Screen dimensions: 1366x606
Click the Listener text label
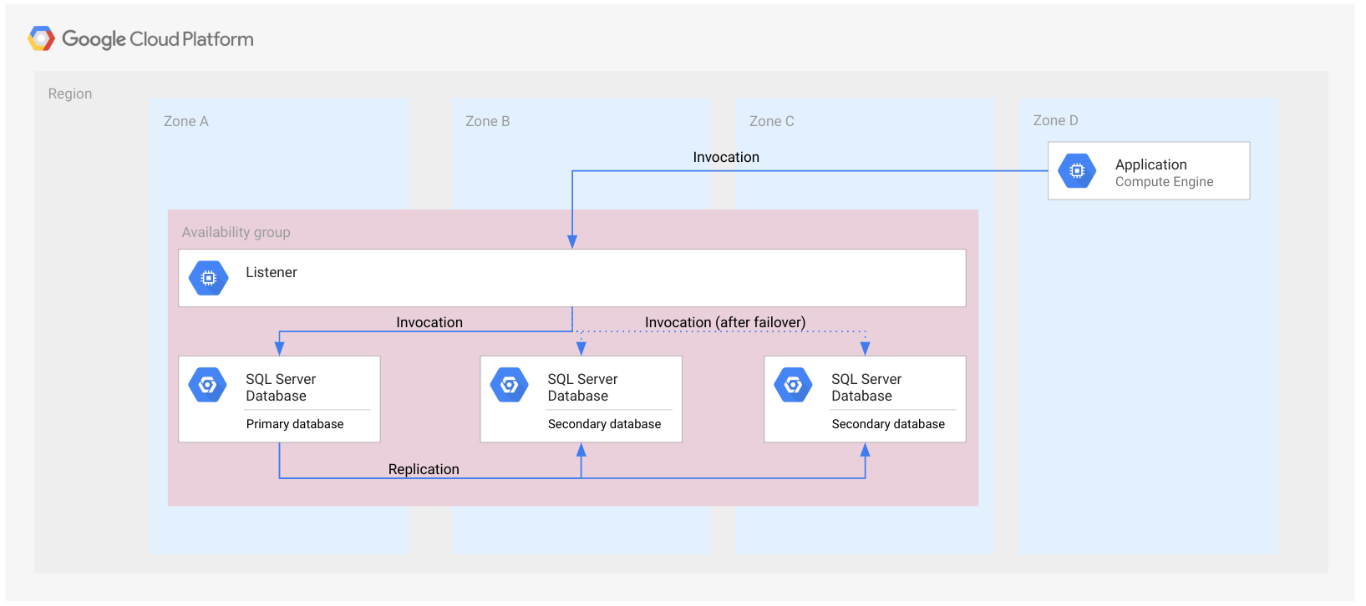point(271,272)
